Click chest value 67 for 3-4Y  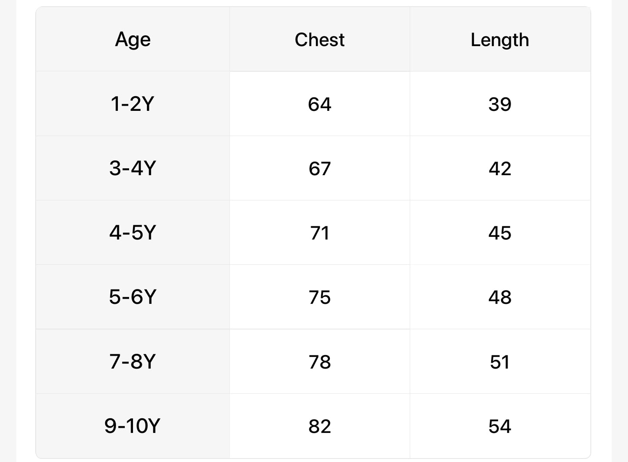319,169
